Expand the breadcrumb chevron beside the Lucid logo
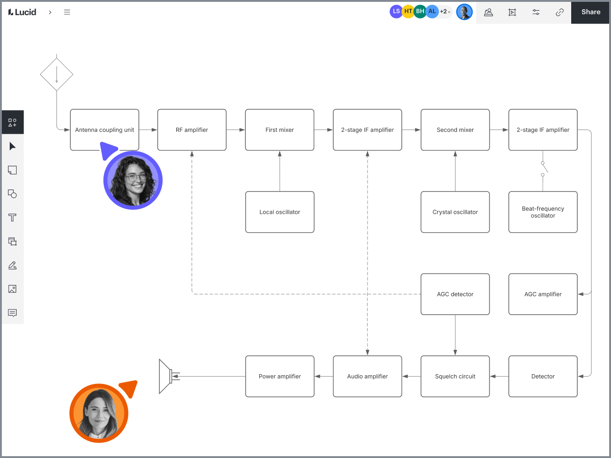The image size is (611, 458). coord(50,12)
